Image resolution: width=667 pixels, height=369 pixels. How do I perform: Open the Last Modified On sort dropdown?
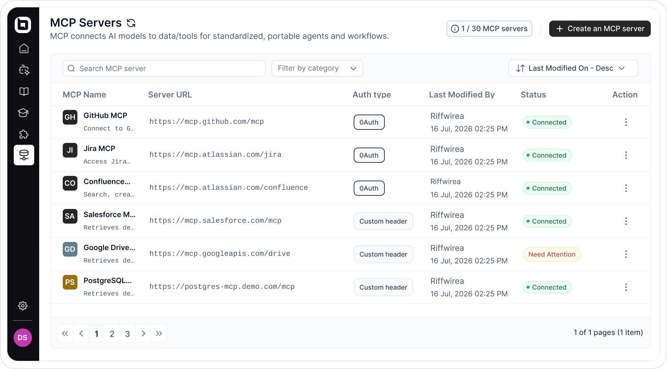(x=573, y=68)
